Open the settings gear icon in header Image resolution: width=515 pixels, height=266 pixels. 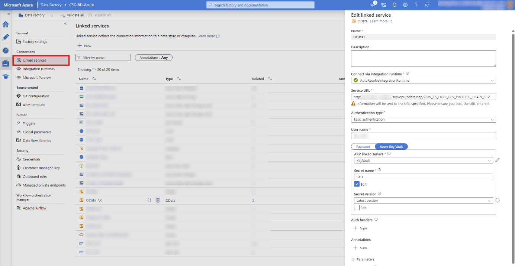coord(405,5)
